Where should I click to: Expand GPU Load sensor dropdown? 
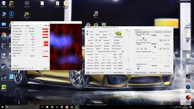[26, 42]
